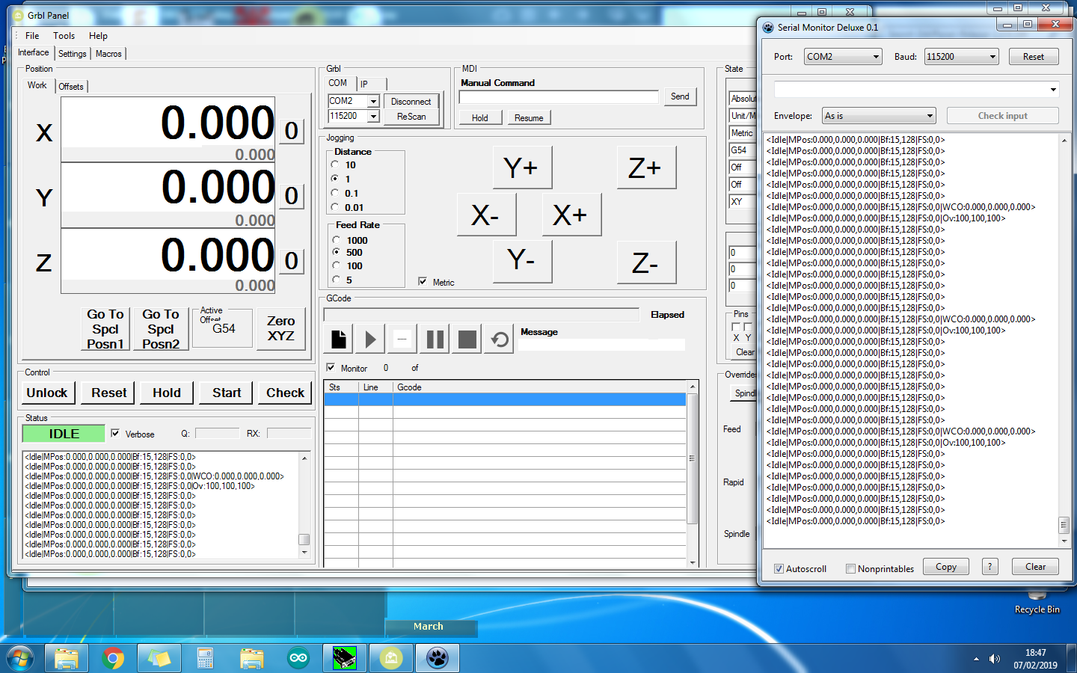Send the manual command
This screenshot has width=1077, height=673.
pyautogui.click(x=680, y=96)
